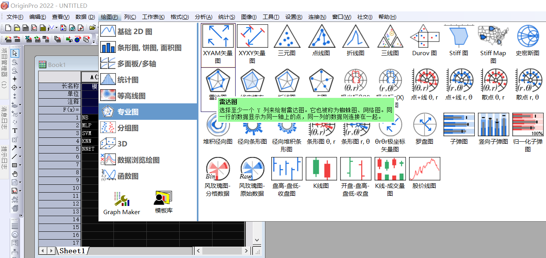Open the 分组图 submenu

pyautogui.click(x=148, y=128)
